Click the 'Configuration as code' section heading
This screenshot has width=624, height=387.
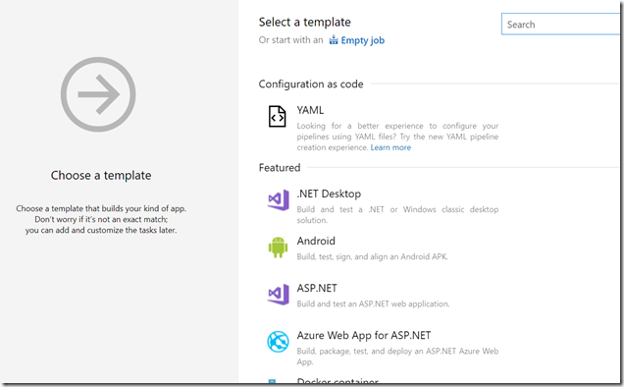click(x=311, y=84)
